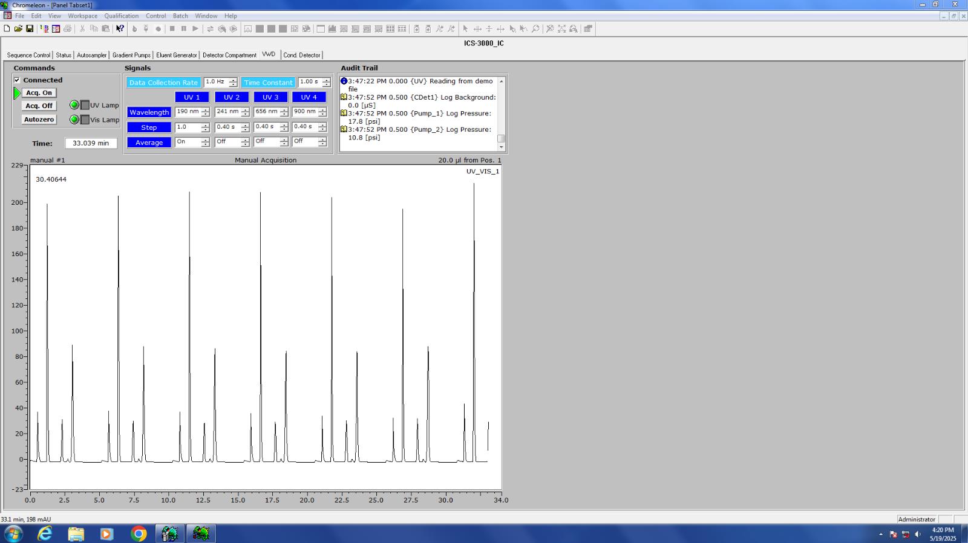This screenshot has width=968, height=543.
Task: Open the Qualification menu
Action: click(x=121, y=16)
